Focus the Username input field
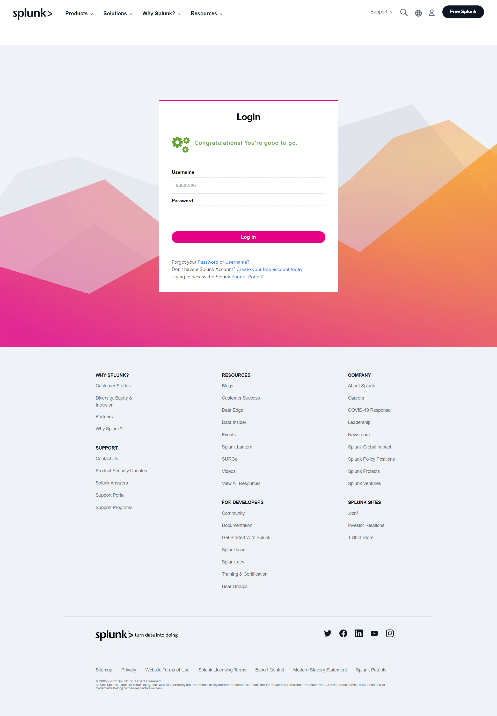497x716 pixels. [x=248, y=185]
